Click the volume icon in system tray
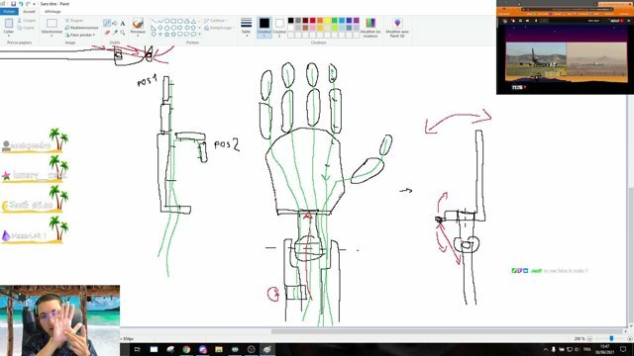This screenshot has width=634, height=356. point(577,349)
